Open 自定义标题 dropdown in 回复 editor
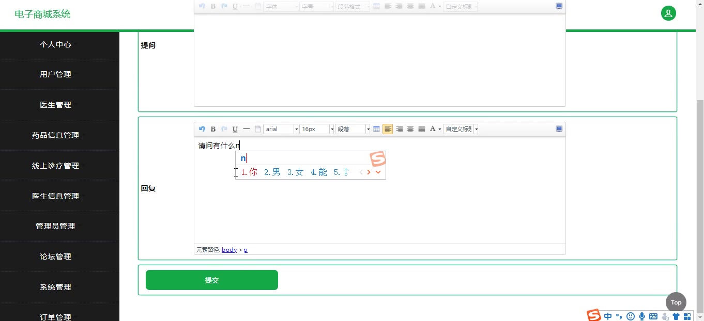This screenshot has width=704, height=321. coord(461,129)
